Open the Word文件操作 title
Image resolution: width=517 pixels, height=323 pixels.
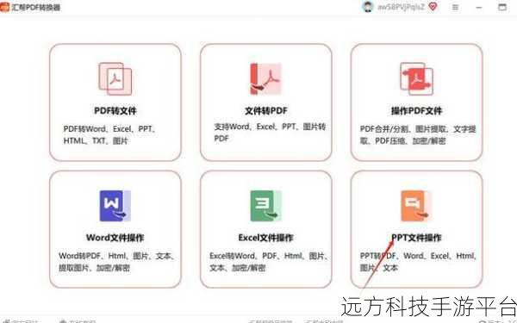pos(115,238)
